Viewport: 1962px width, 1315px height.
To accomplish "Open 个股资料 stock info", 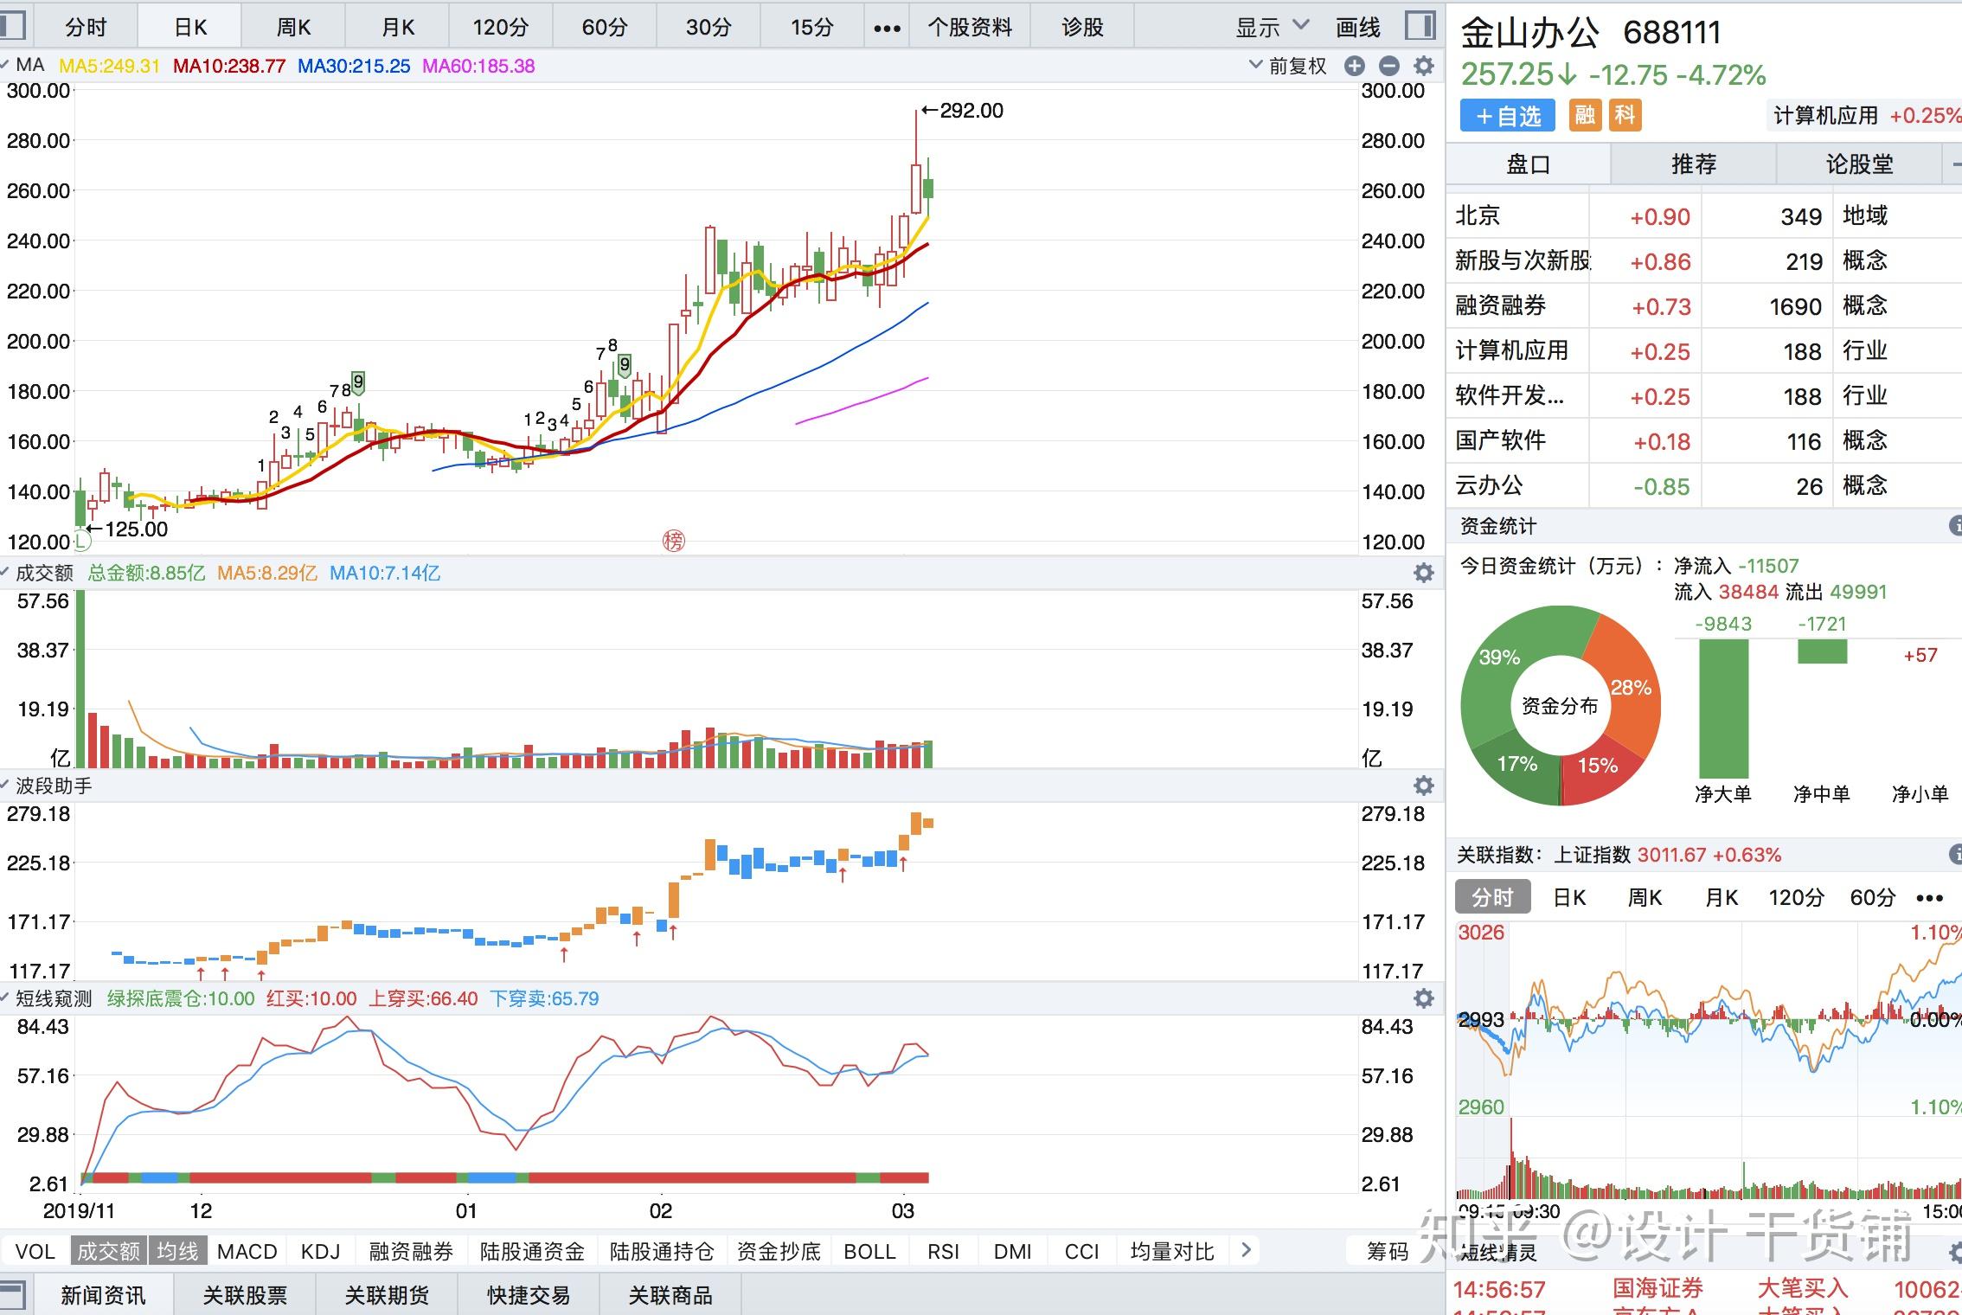I will (x=970, y=28).
